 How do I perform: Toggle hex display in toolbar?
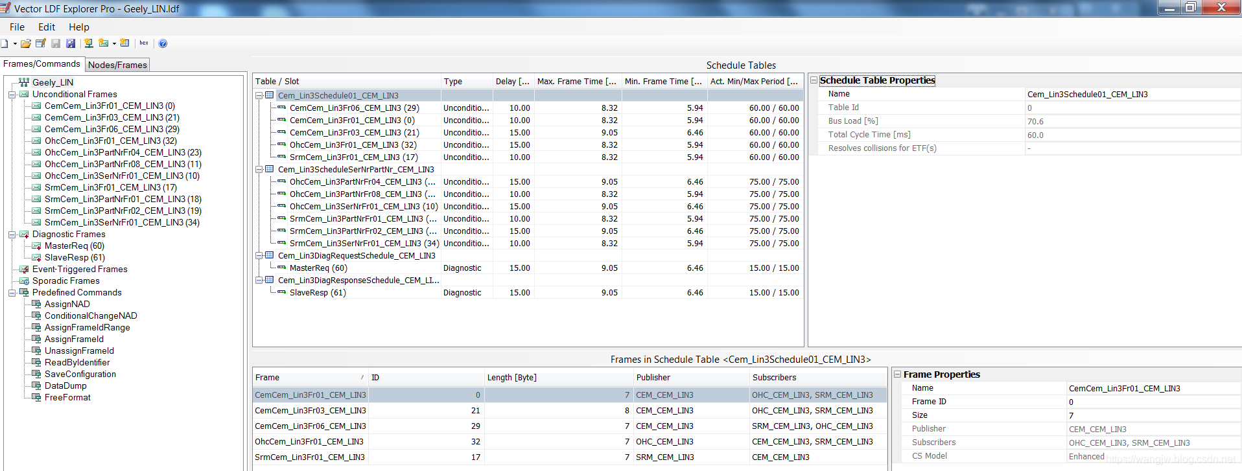point(144,43)
